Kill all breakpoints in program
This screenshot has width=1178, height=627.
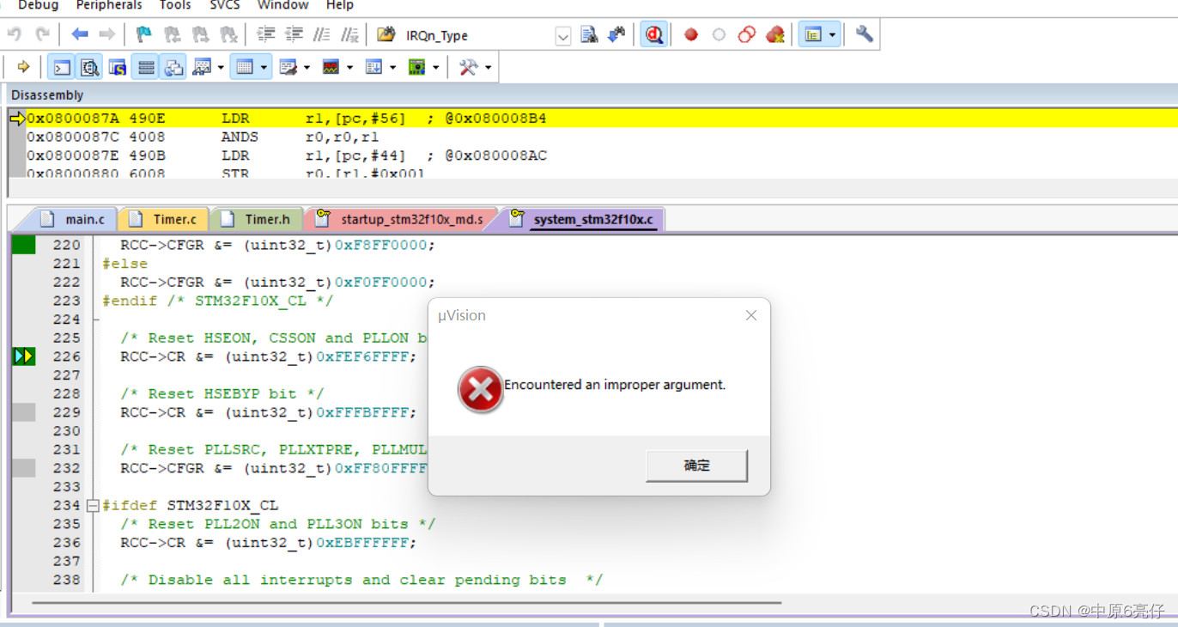coord(775,34)
